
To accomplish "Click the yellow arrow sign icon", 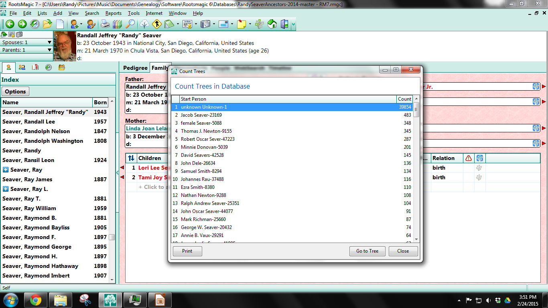I will click(x=156, y=24).
